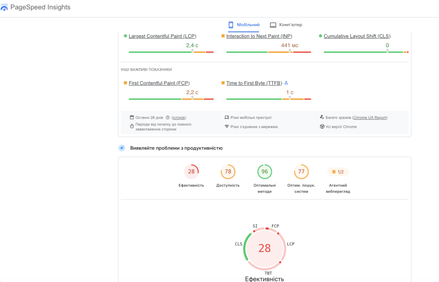
Task: Click the INP distribution bar
Action: point(268,52)
